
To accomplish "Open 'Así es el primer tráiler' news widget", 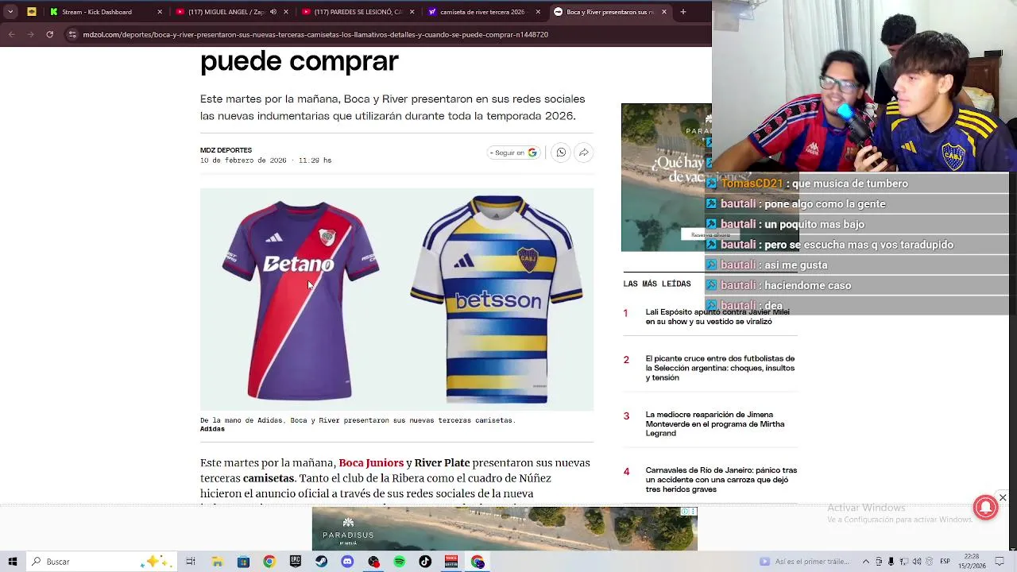I will pyautogui.click(x=805, y=562).
